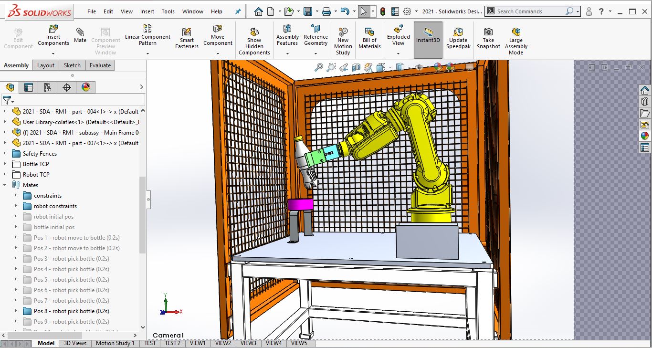Switch to the VIEW3 tab

(x=248, y=343)
